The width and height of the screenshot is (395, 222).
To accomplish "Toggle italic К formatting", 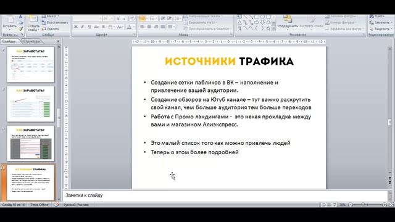I will coord(82,27).
